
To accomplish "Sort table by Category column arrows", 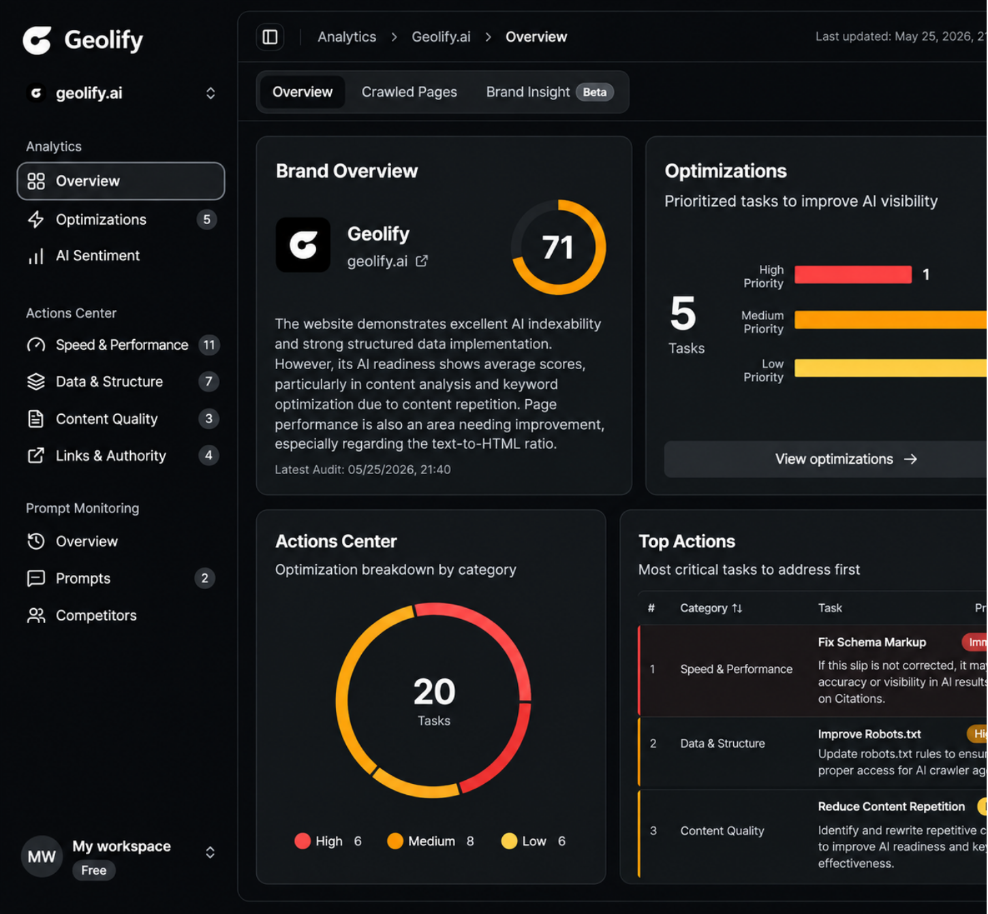I will [737, 608].
